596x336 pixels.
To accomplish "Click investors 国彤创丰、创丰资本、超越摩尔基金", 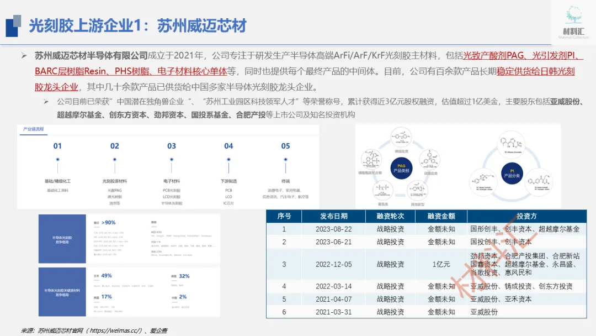I will coord(525,229).
